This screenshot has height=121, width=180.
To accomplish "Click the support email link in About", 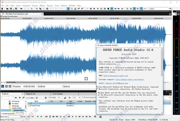I will coord(117,83).
